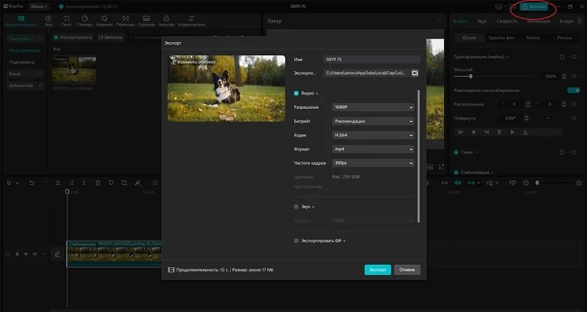Click the Отмена cancel button
Image resolution: width=587 pixels, height=312 pixels.
[407, 270]
